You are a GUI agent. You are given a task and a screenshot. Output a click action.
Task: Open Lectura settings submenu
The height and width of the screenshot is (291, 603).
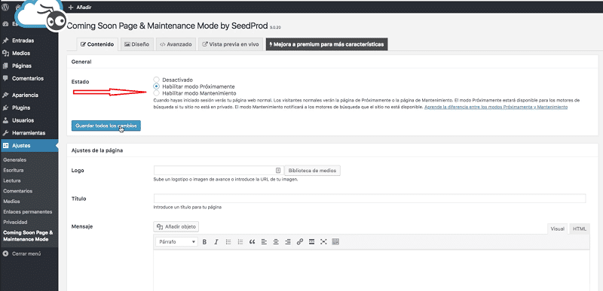coord(12,180)
